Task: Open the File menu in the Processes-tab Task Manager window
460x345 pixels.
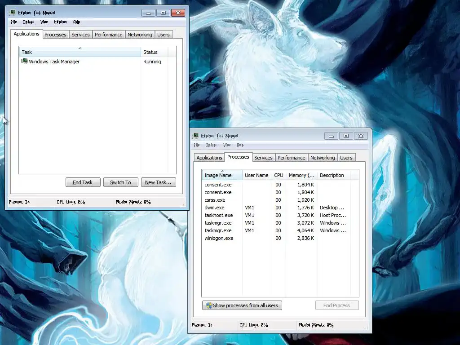Action: coord(197,145)
